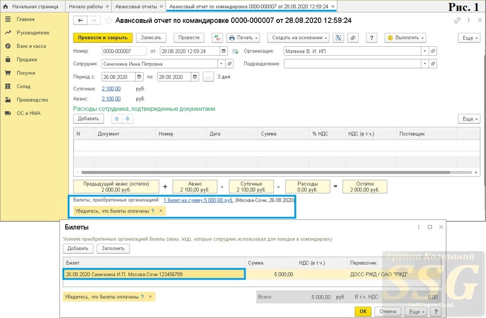The width and height of the screenshot is (486, 318).
Task: Open Еще menu in Билеты dialog
Action: 416,312
